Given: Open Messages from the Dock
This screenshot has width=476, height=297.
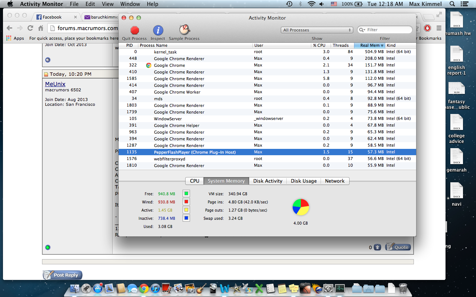Looking at the screenshot, I should click(x=132, y=288).
